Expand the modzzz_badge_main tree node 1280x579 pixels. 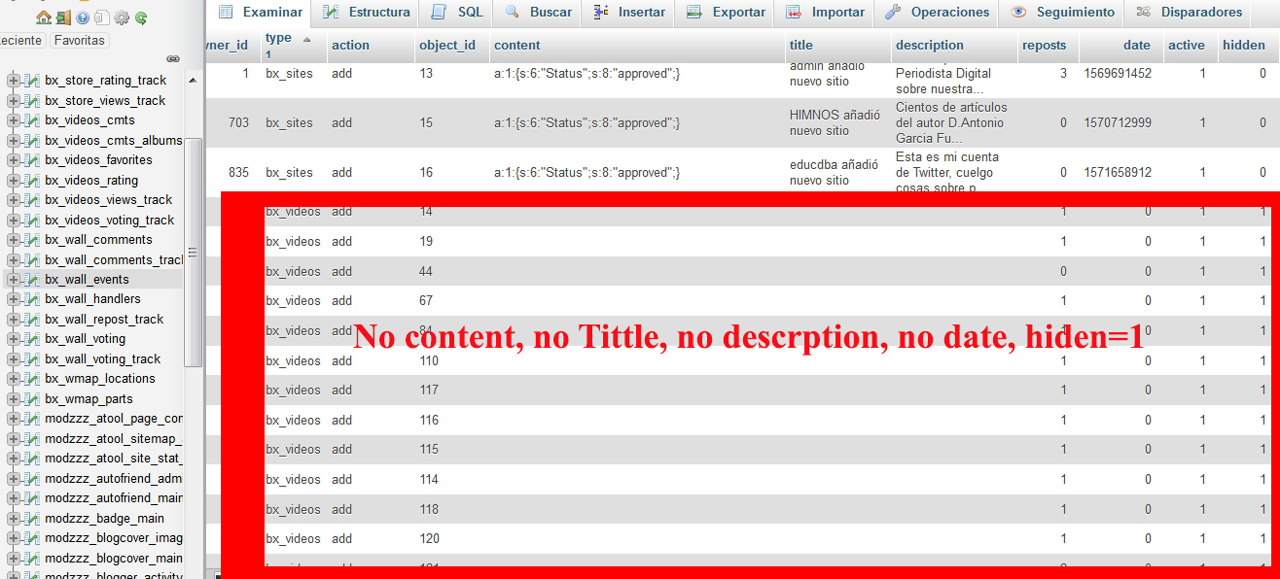(14, 519)
